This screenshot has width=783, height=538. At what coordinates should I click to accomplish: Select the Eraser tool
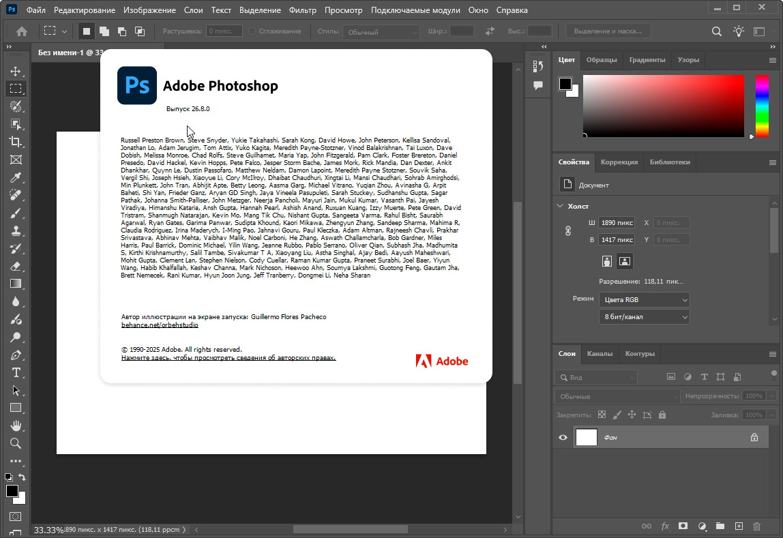pyautogui.click(x=16, y=266)
